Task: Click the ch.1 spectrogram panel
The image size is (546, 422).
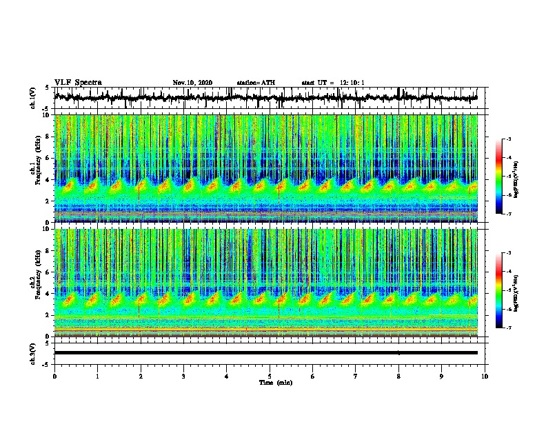Action: [266, 168]
